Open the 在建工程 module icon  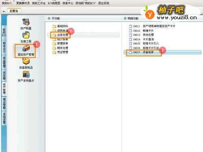[26, 35]
